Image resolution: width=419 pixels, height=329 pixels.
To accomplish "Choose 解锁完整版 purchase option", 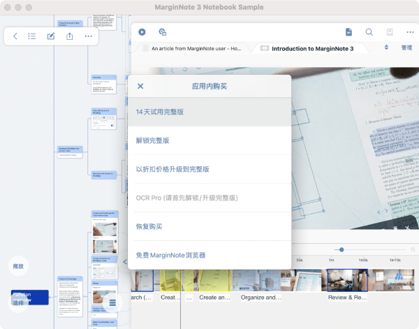I will 209,140.
